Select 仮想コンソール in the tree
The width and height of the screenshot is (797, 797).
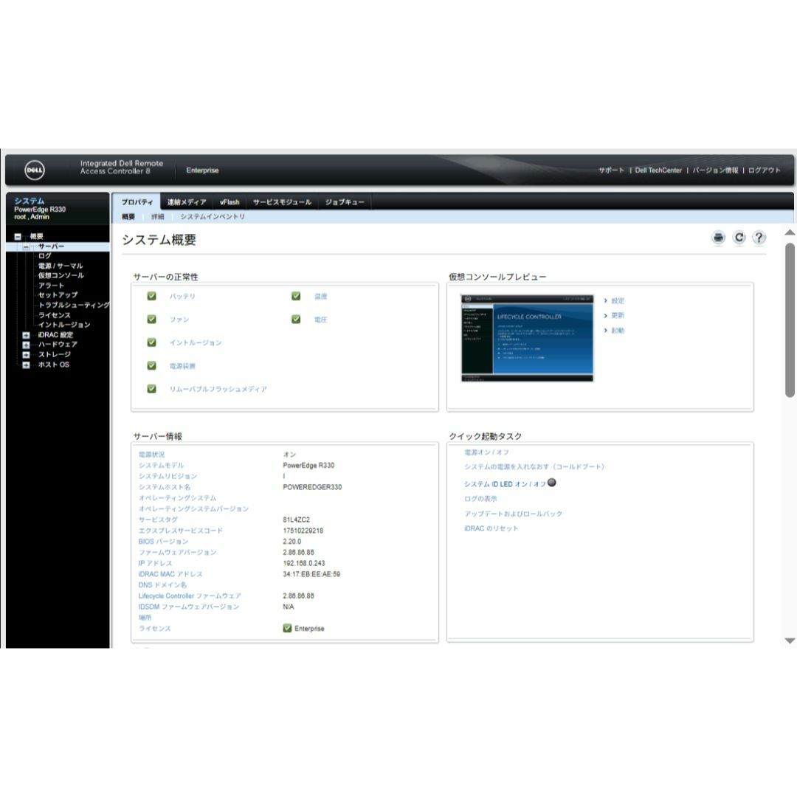[x=61, y=275]
